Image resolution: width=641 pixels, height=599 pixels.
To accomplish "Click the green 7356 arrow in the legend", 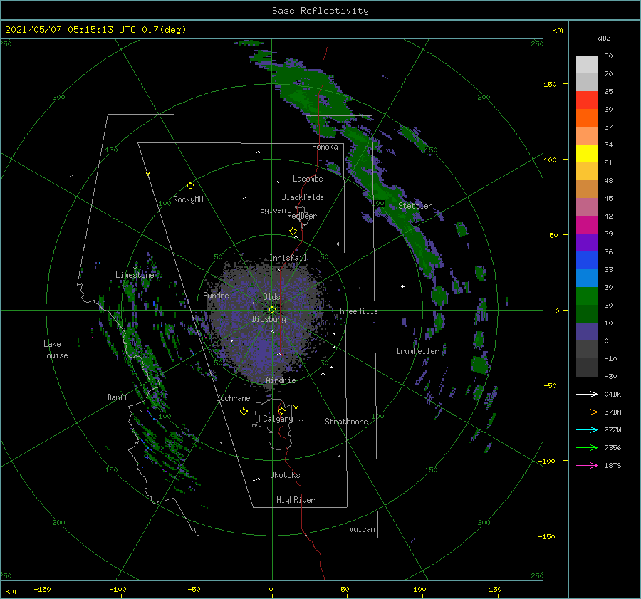I will tap(587, 448).
